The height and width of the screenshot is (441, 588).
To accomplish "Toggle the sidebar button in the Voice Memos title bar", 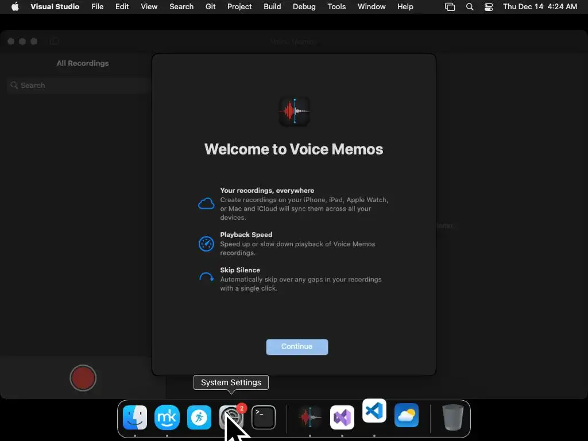I will click(55, 41).
